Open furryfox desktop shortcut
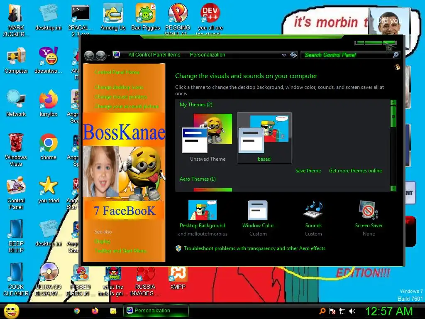 coord(48,103)
